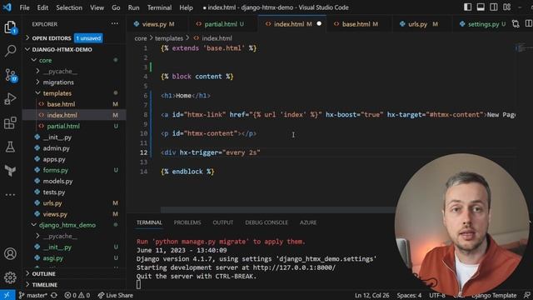Collapse django_htmx_demo folder
Screen dimensions: 533x300
click(x=74, y=225)
